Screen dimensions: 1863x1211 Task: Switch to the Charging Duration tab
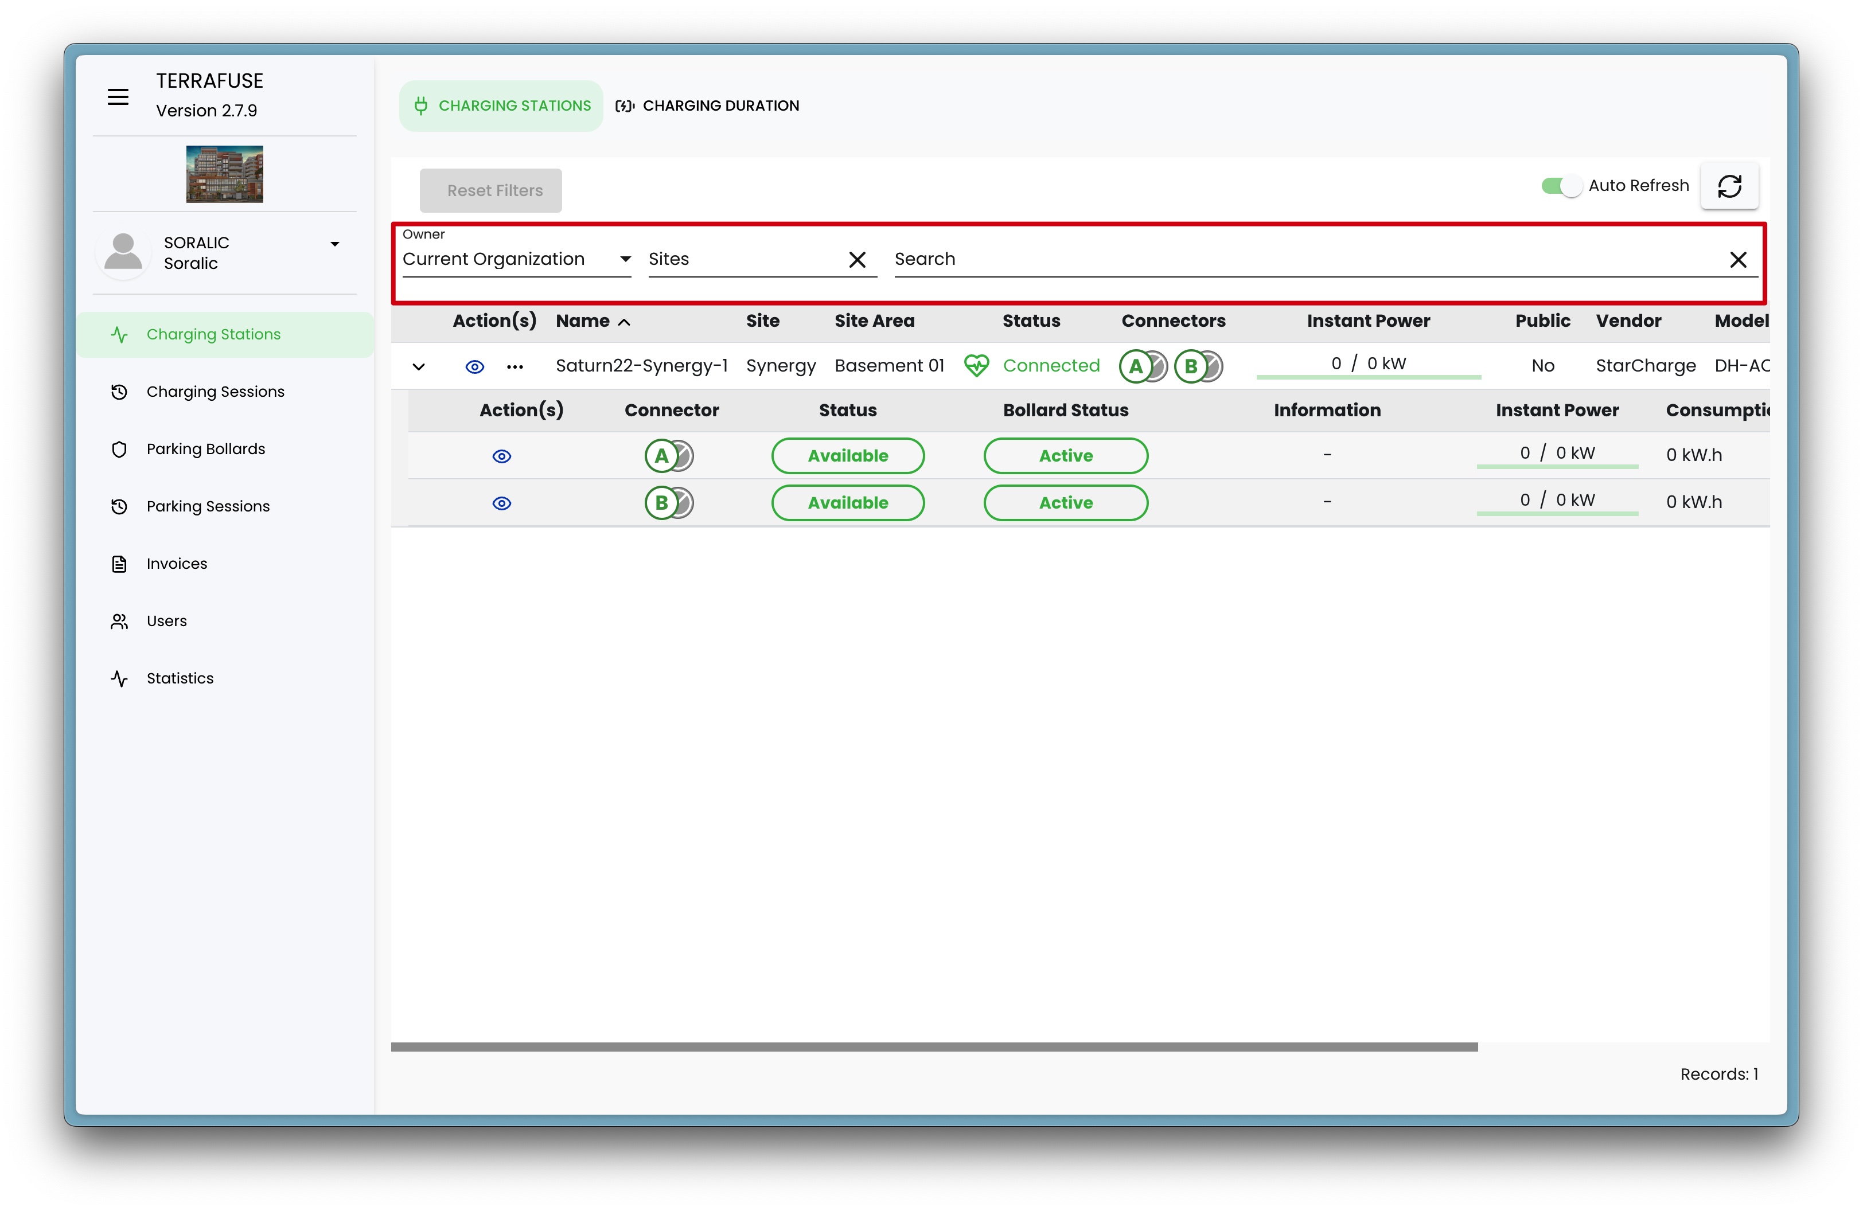[x=708, y=106]
